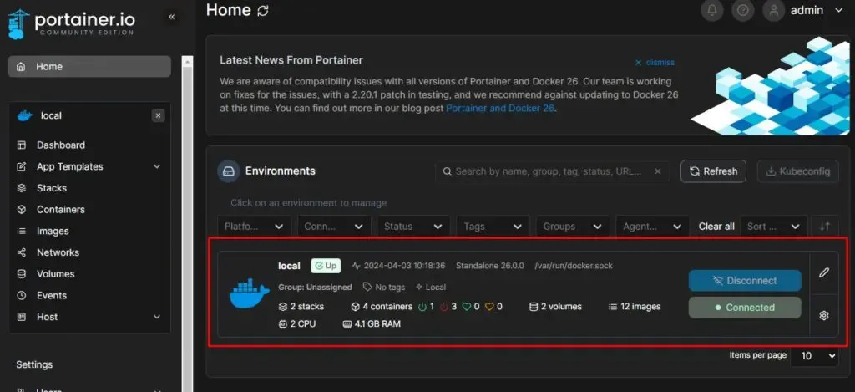Open the Groups filter dropdown

point(573,226)
